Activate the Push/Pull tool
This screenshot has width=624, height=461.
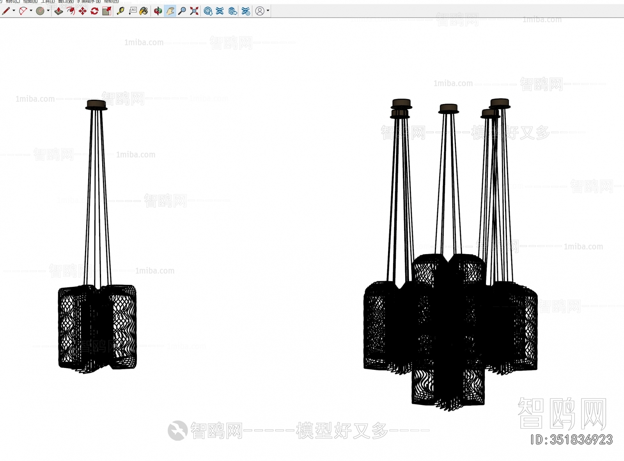(x=58, y=11)
